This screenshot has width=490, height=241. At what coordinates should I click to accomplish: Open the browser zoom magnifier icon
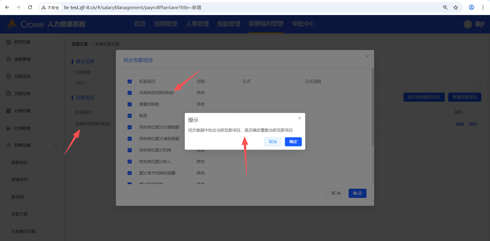(445, 7)
